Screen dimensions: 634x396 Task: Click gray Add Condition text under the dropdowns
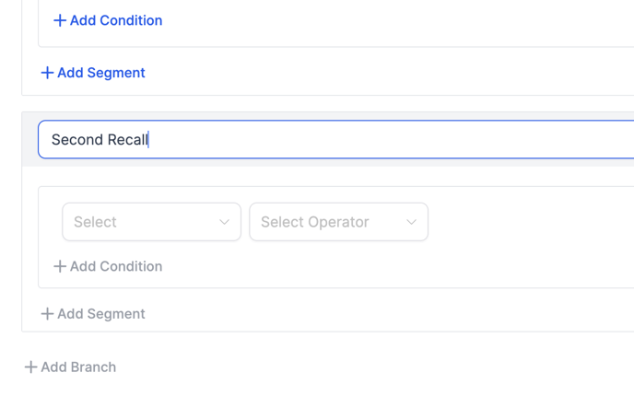[115, 266]
